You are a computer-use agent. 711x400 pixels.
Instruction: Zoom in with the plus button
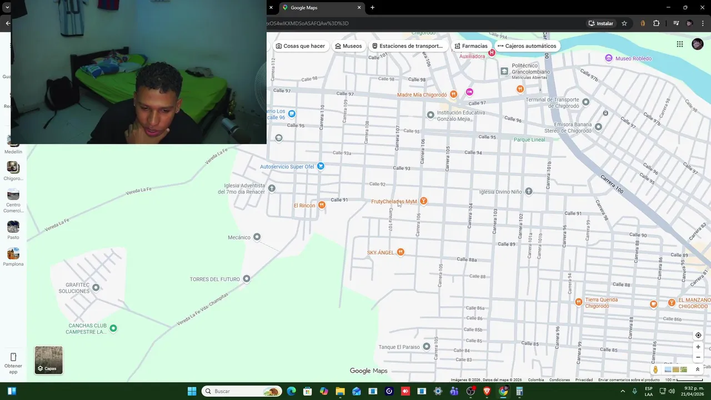[x=698, y=347]
